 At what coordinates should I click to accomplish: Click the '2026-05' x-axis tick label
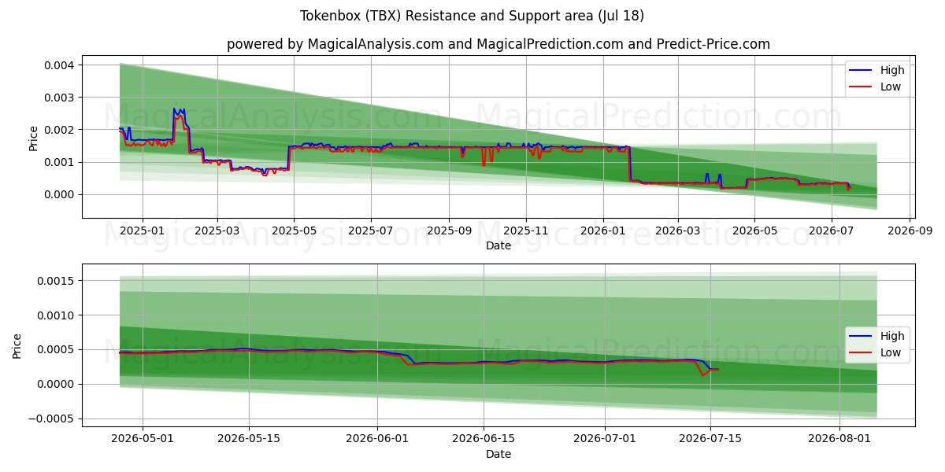[x=754, y=231]
